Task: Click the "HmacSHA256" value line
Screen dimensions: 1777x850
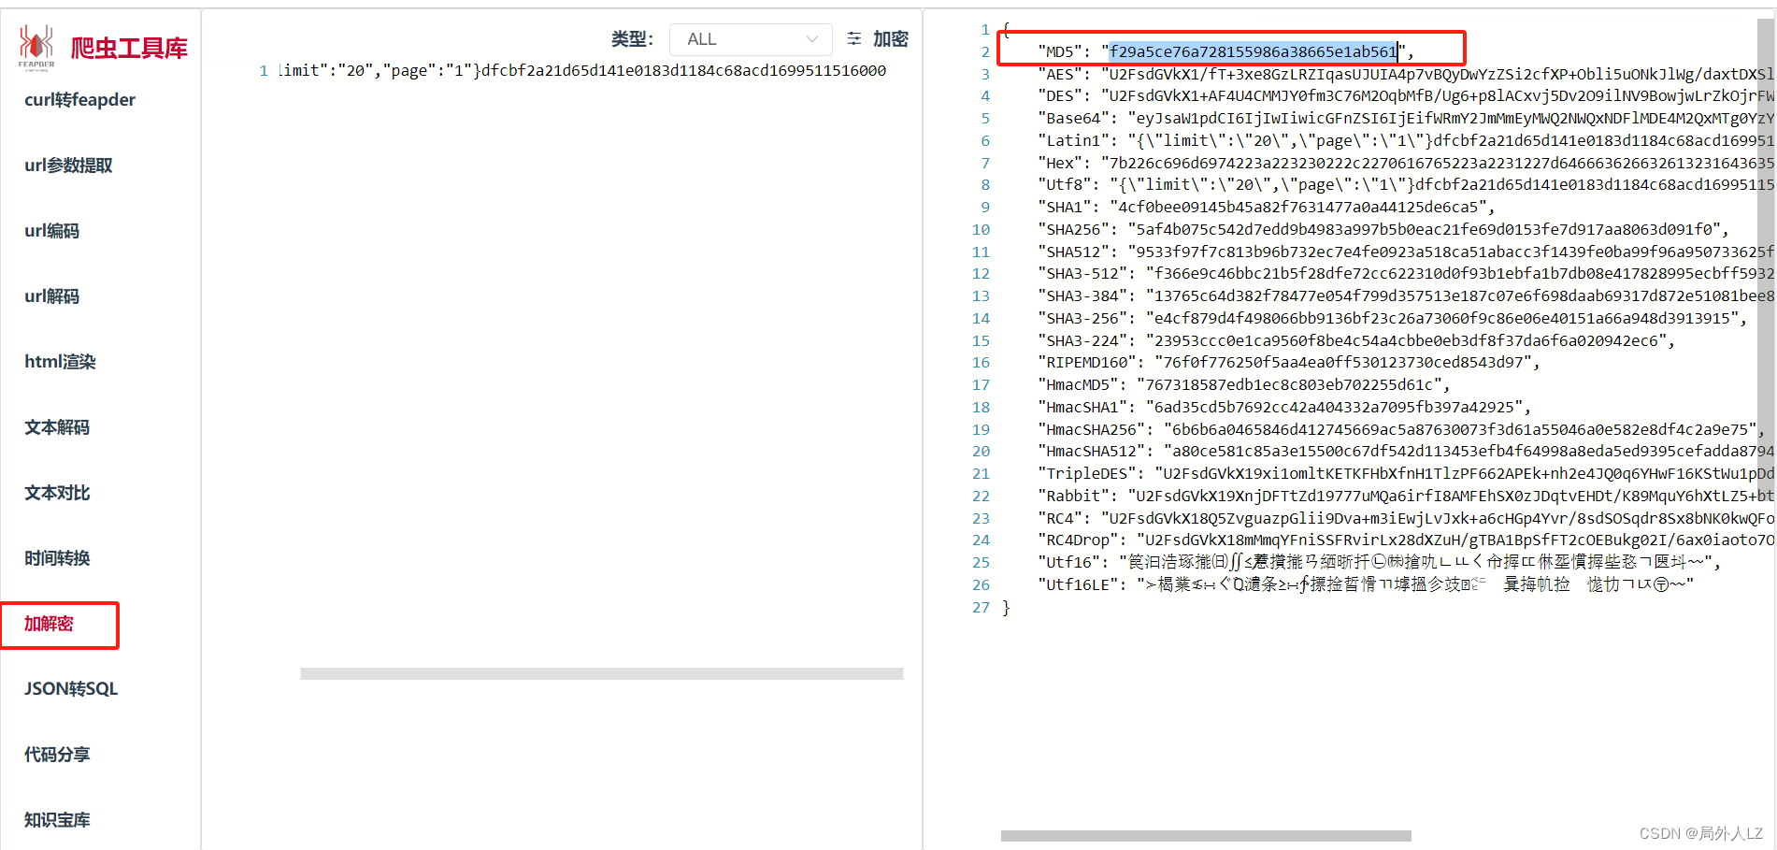Action: (1402, 430)
